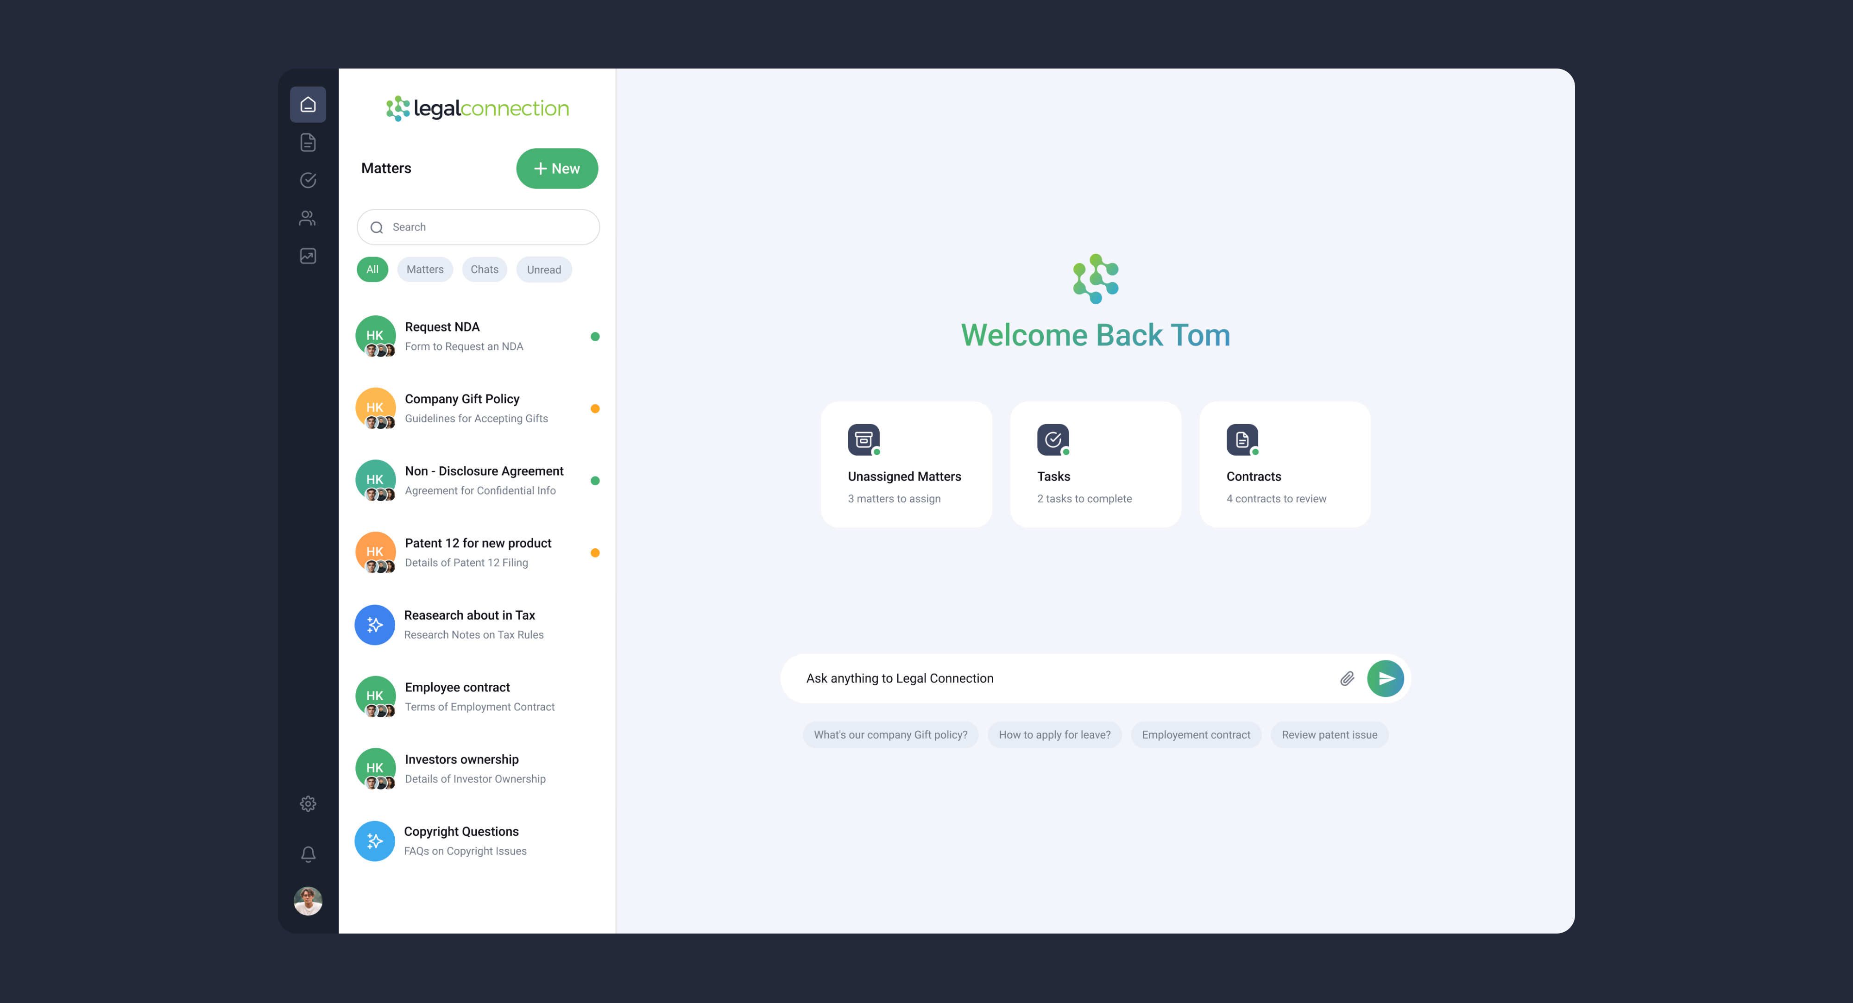1853x1003 pixels.
Task: Open the notifications bell icon
Action: click(308, 854)
